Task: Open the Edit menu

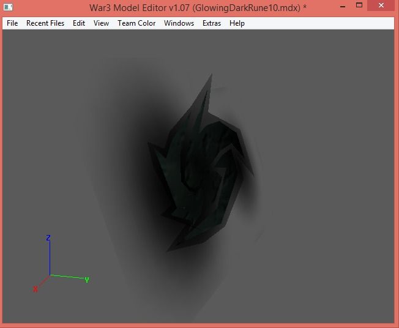Action: [79, 23]
